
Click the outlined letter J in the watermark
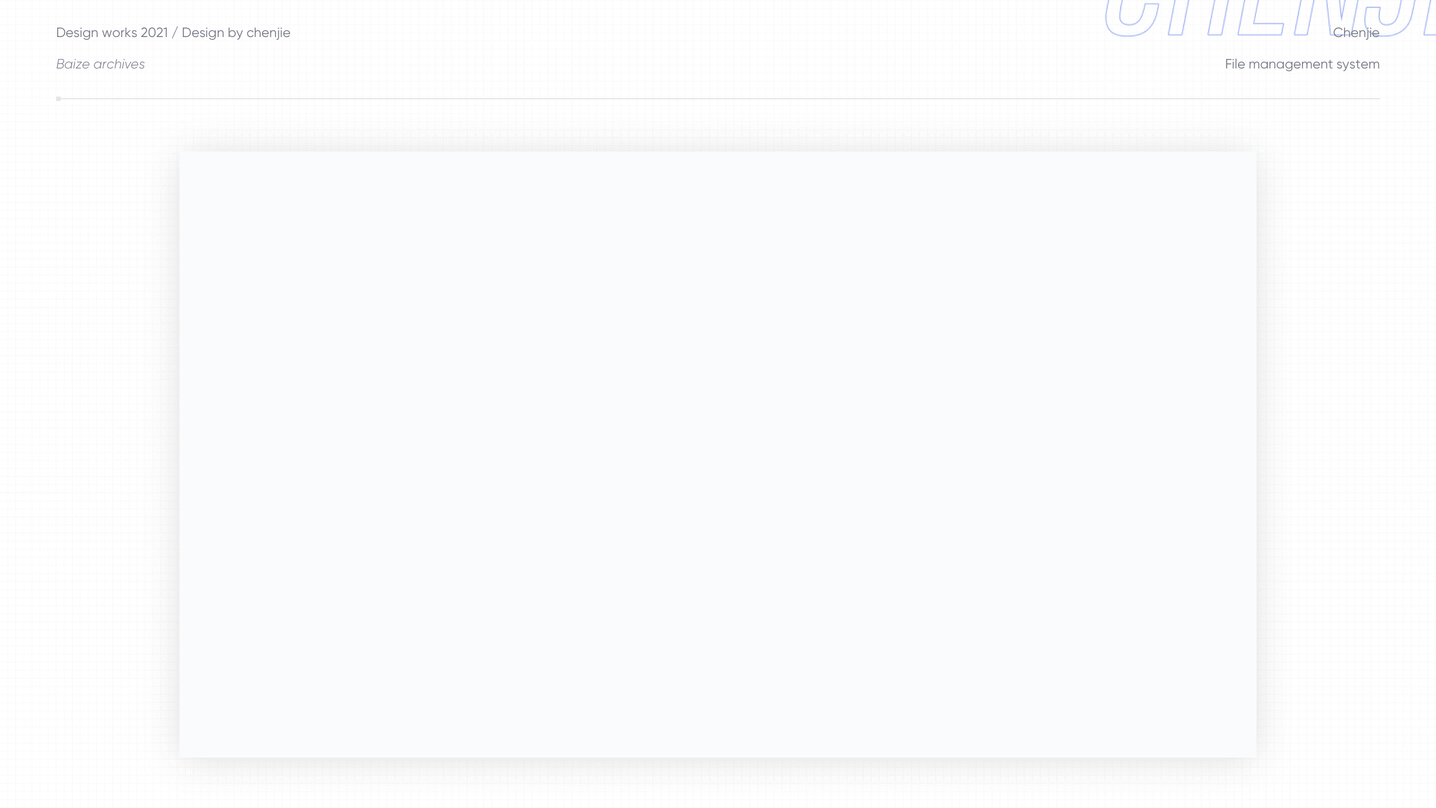click(x=1390, y=17)
